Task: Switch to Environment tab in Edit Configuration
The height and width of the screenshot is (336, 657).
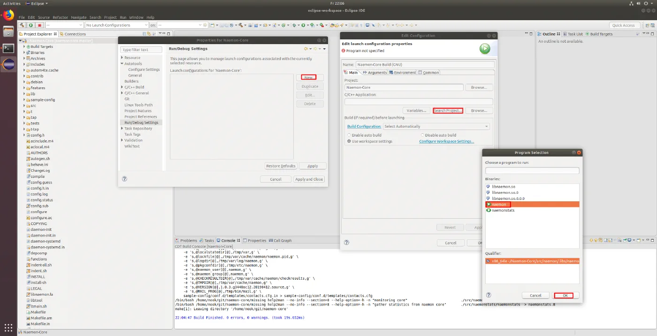Action: click(403, 72)
